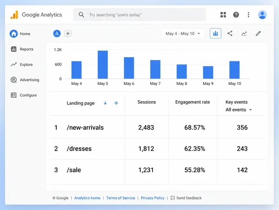Click the May 4 chart bar
This screenshot has width=279, height=210.
click(77, 70)
